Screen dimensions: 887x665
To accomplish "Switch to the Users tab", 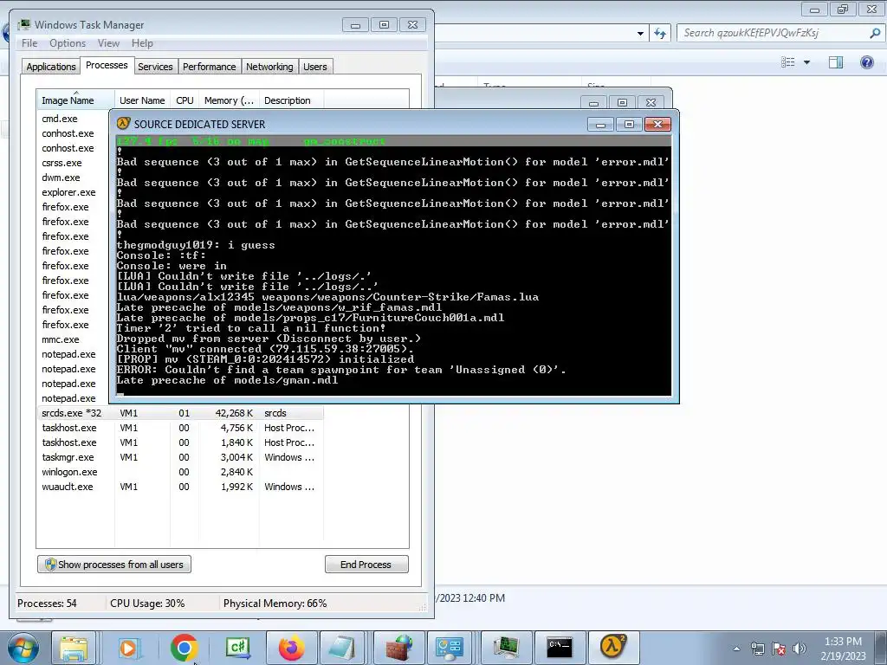I will point(315,67).
